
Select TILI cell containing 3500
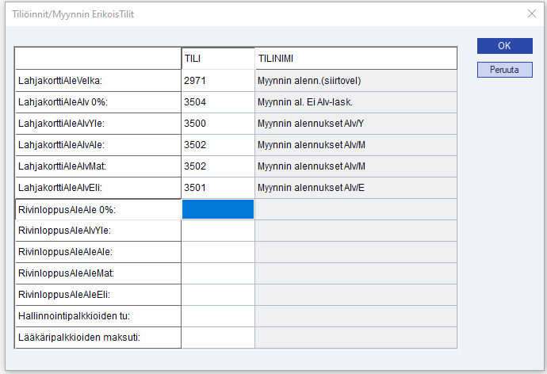(x=218, y=123)
